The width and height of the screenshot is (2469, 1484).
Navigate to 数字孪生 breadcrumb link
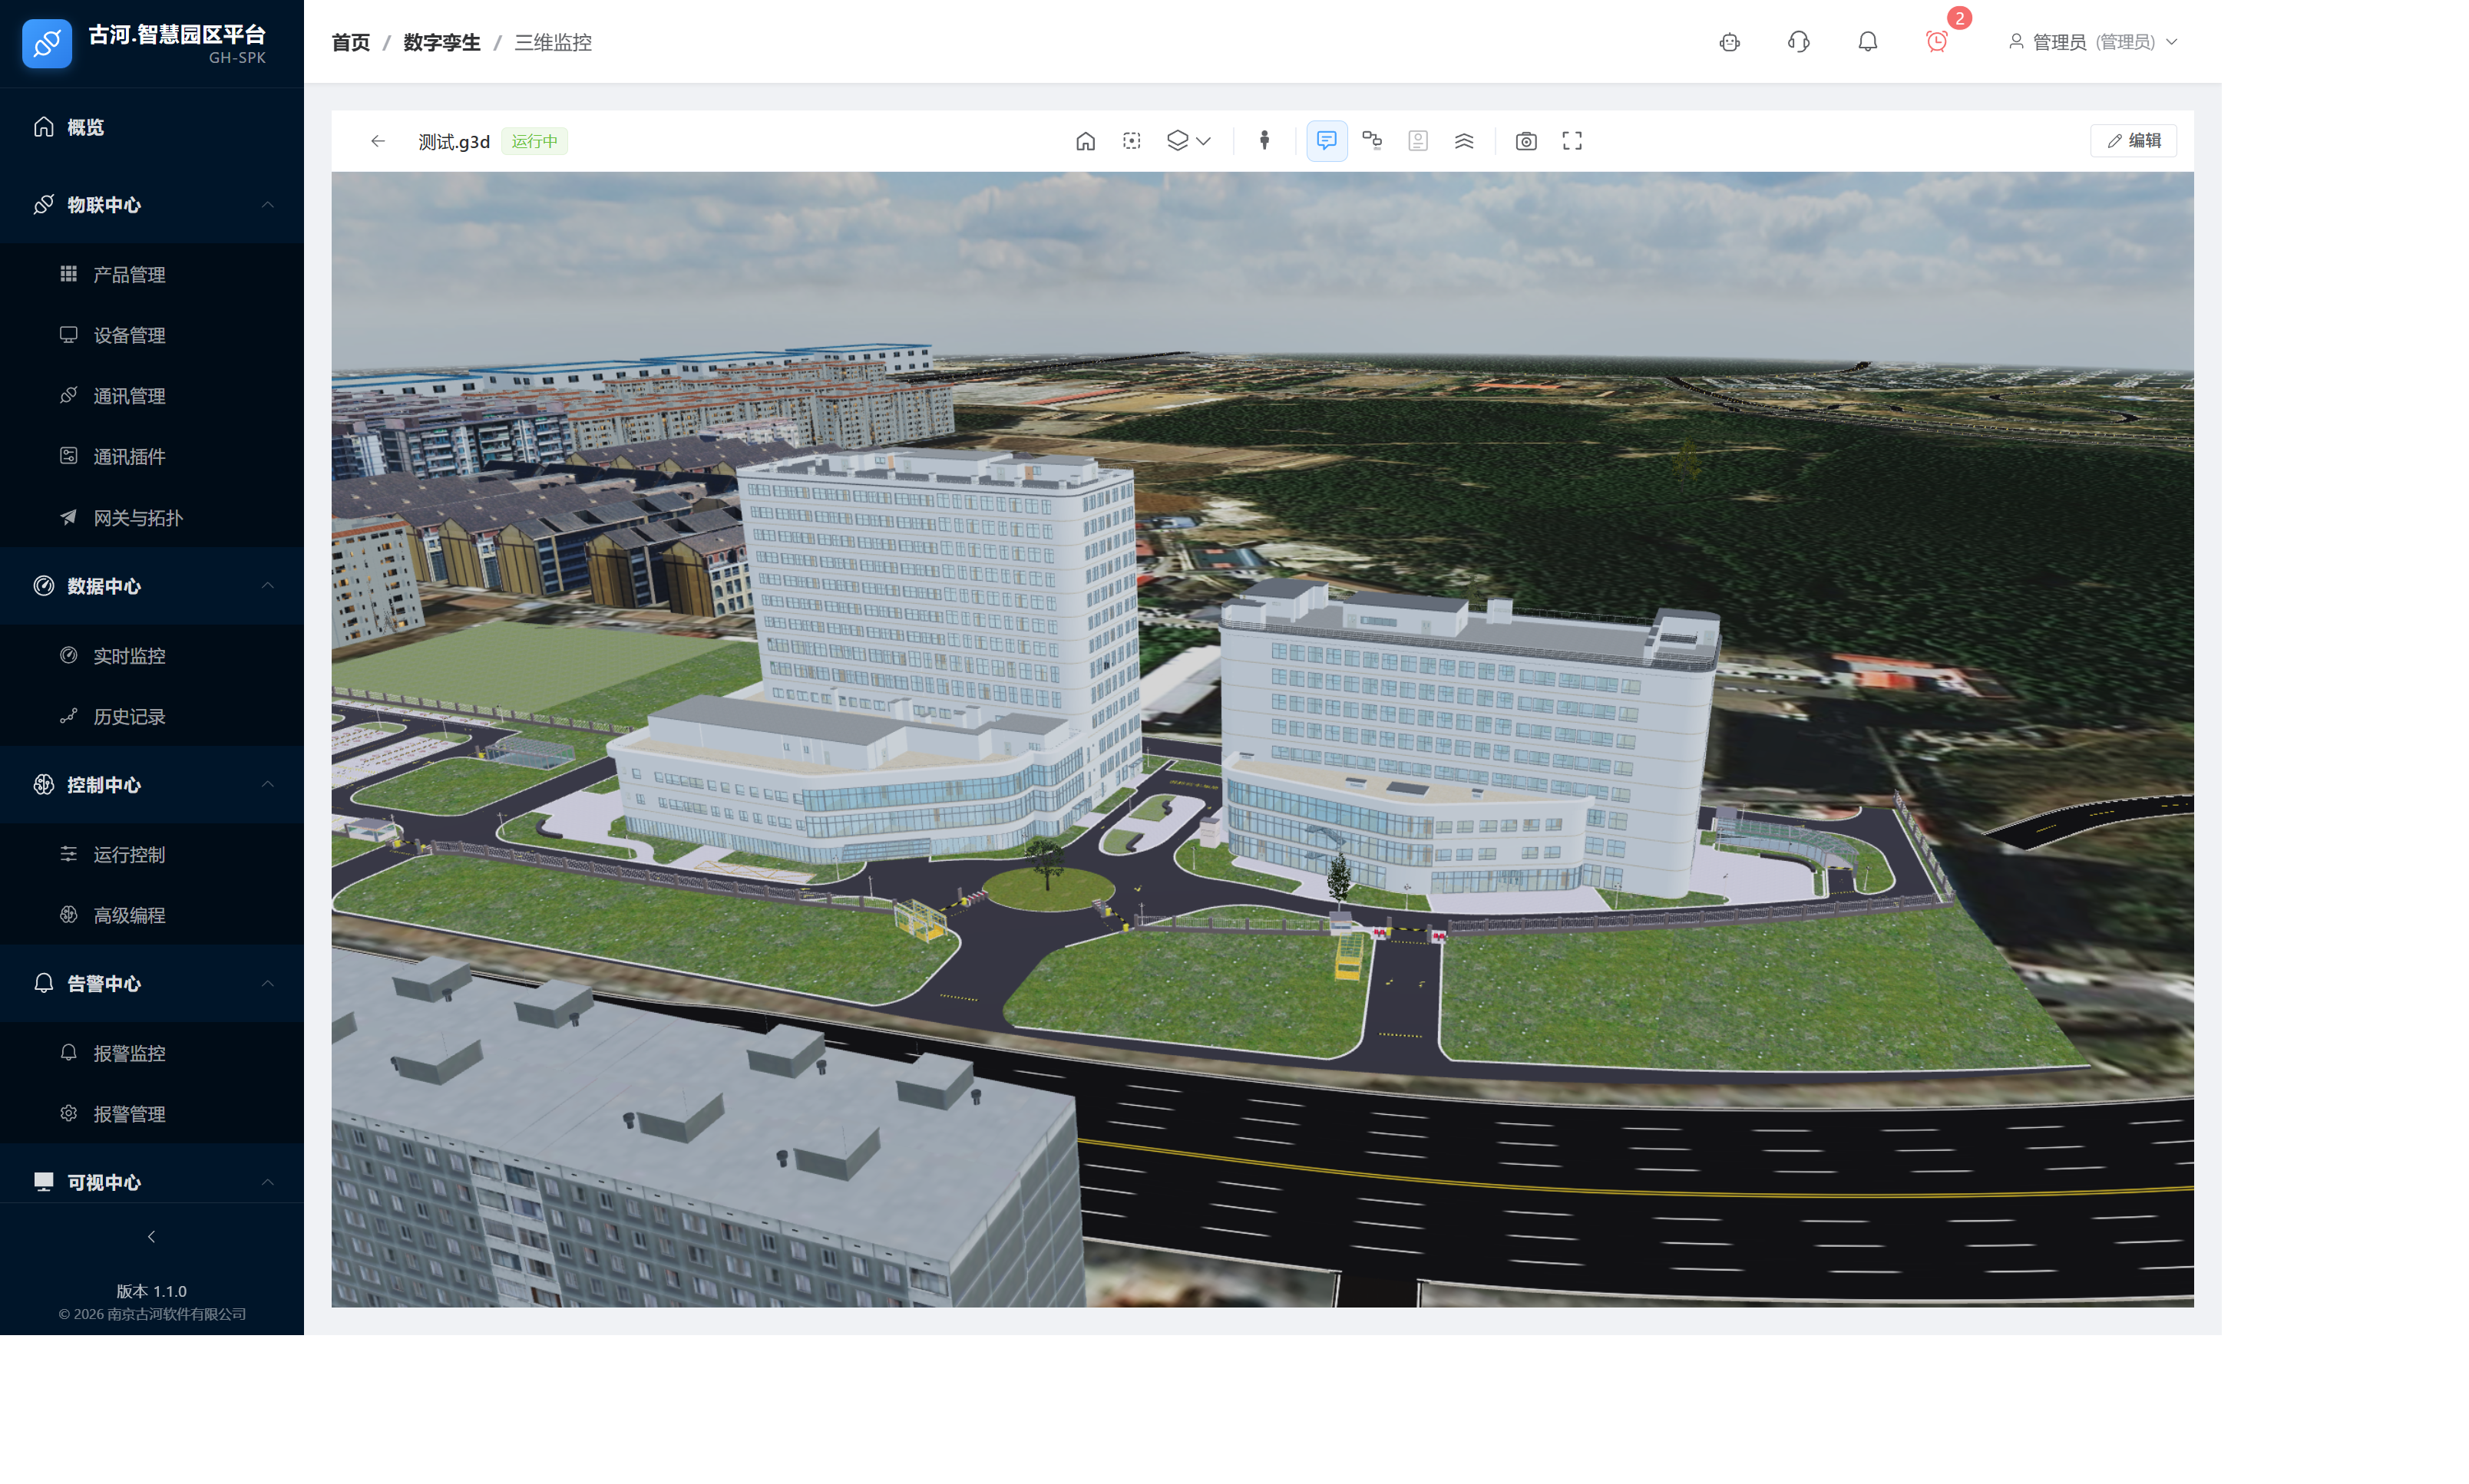[441, 42]
